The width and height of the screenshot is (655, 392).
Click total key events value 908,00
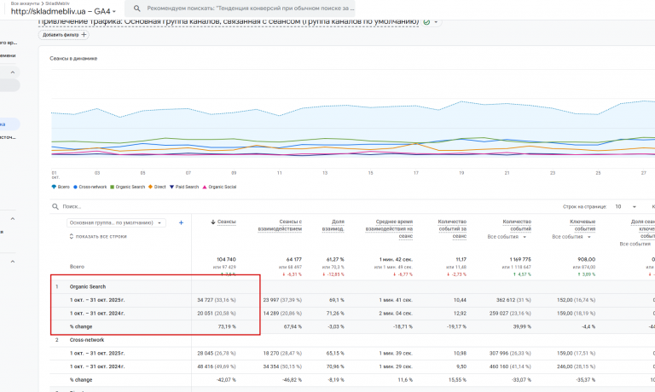[x=586, y=260]
